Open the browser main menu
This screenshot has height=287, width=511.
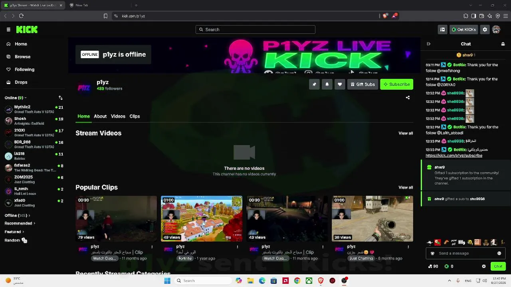[505, 16]
